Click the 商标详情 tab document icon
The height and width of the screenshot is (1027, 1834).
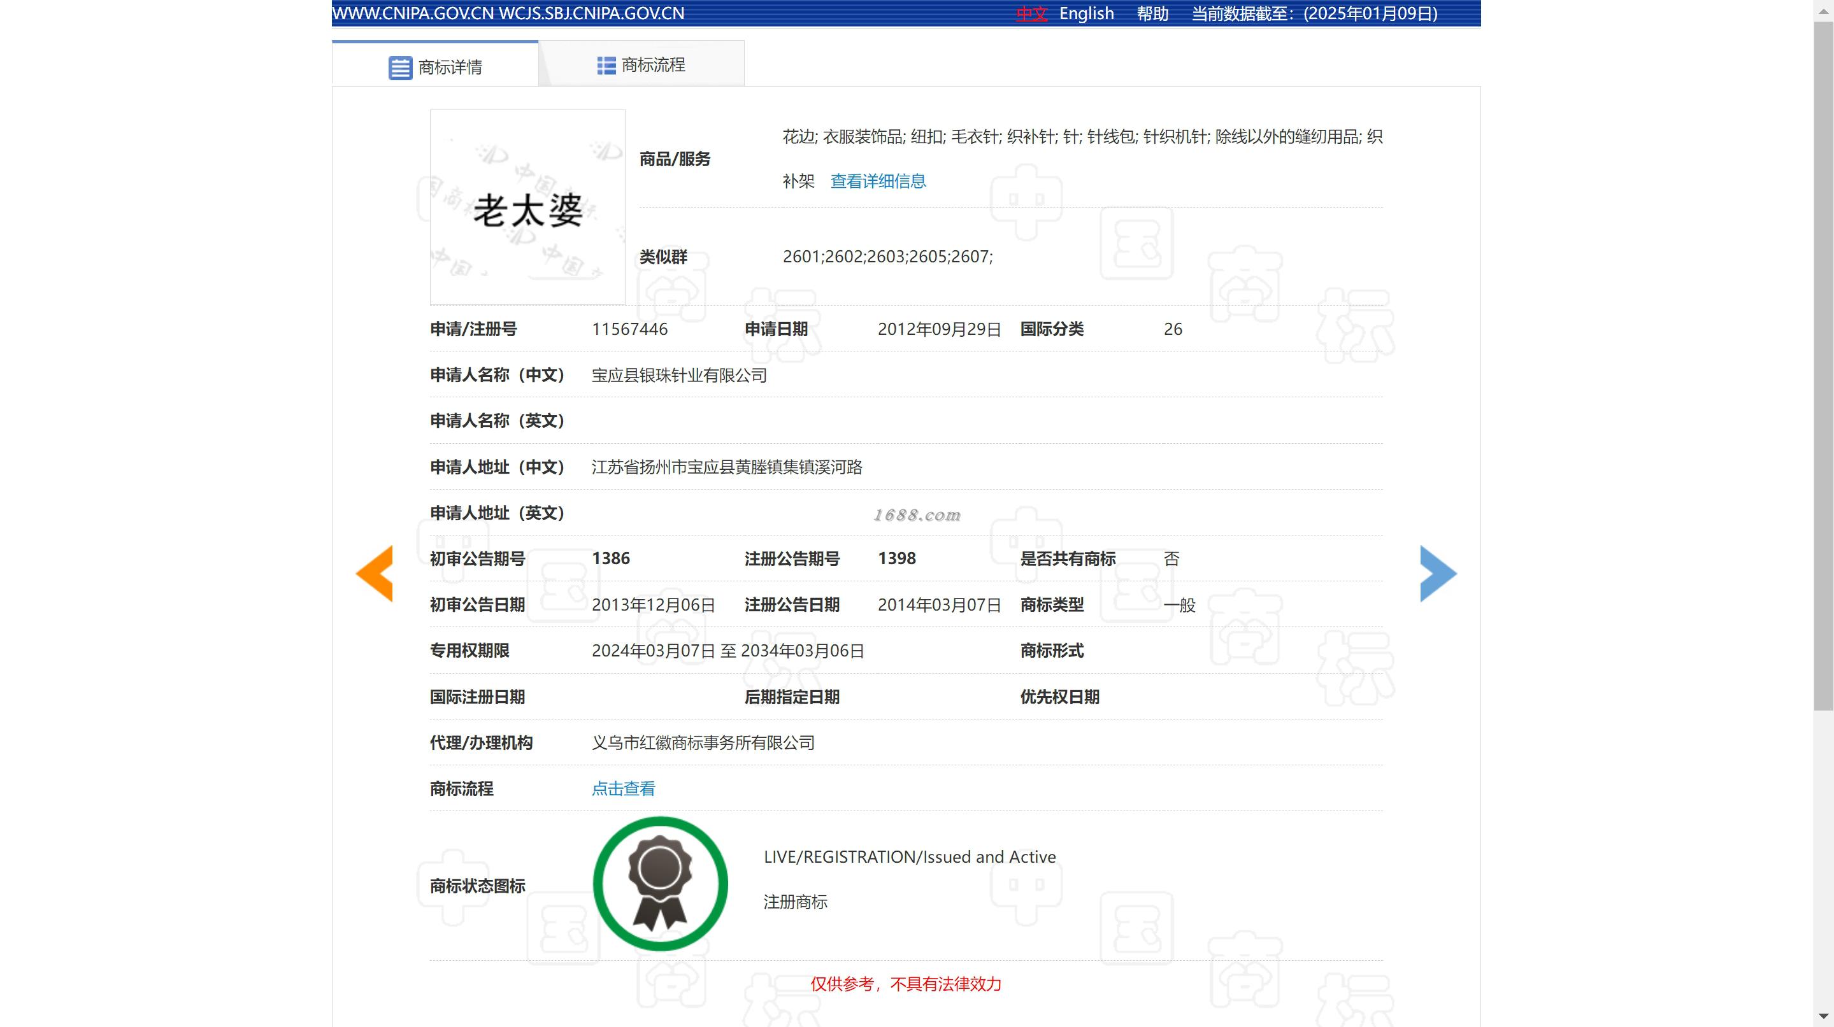point(400,67)
